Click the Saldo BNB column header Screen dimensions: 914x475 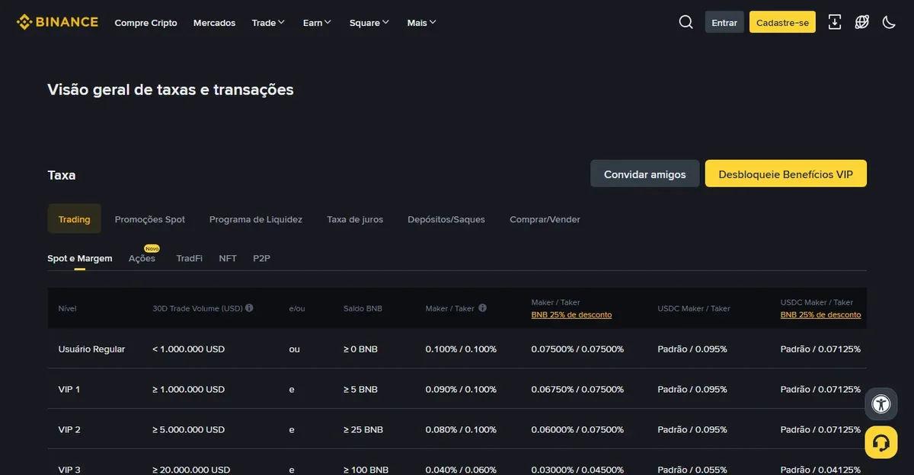(x=363, y=308)
